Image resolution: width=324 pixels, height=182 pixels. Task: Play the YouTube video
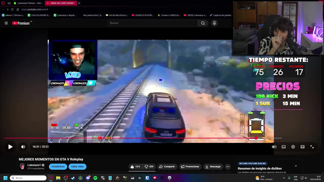click(x=10, y=147)
